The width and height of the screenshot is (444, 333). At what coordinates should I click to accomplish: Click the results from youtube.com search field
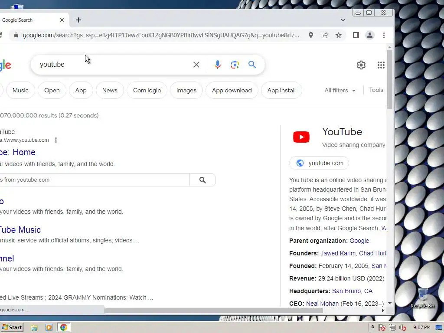tap(95, 180)
